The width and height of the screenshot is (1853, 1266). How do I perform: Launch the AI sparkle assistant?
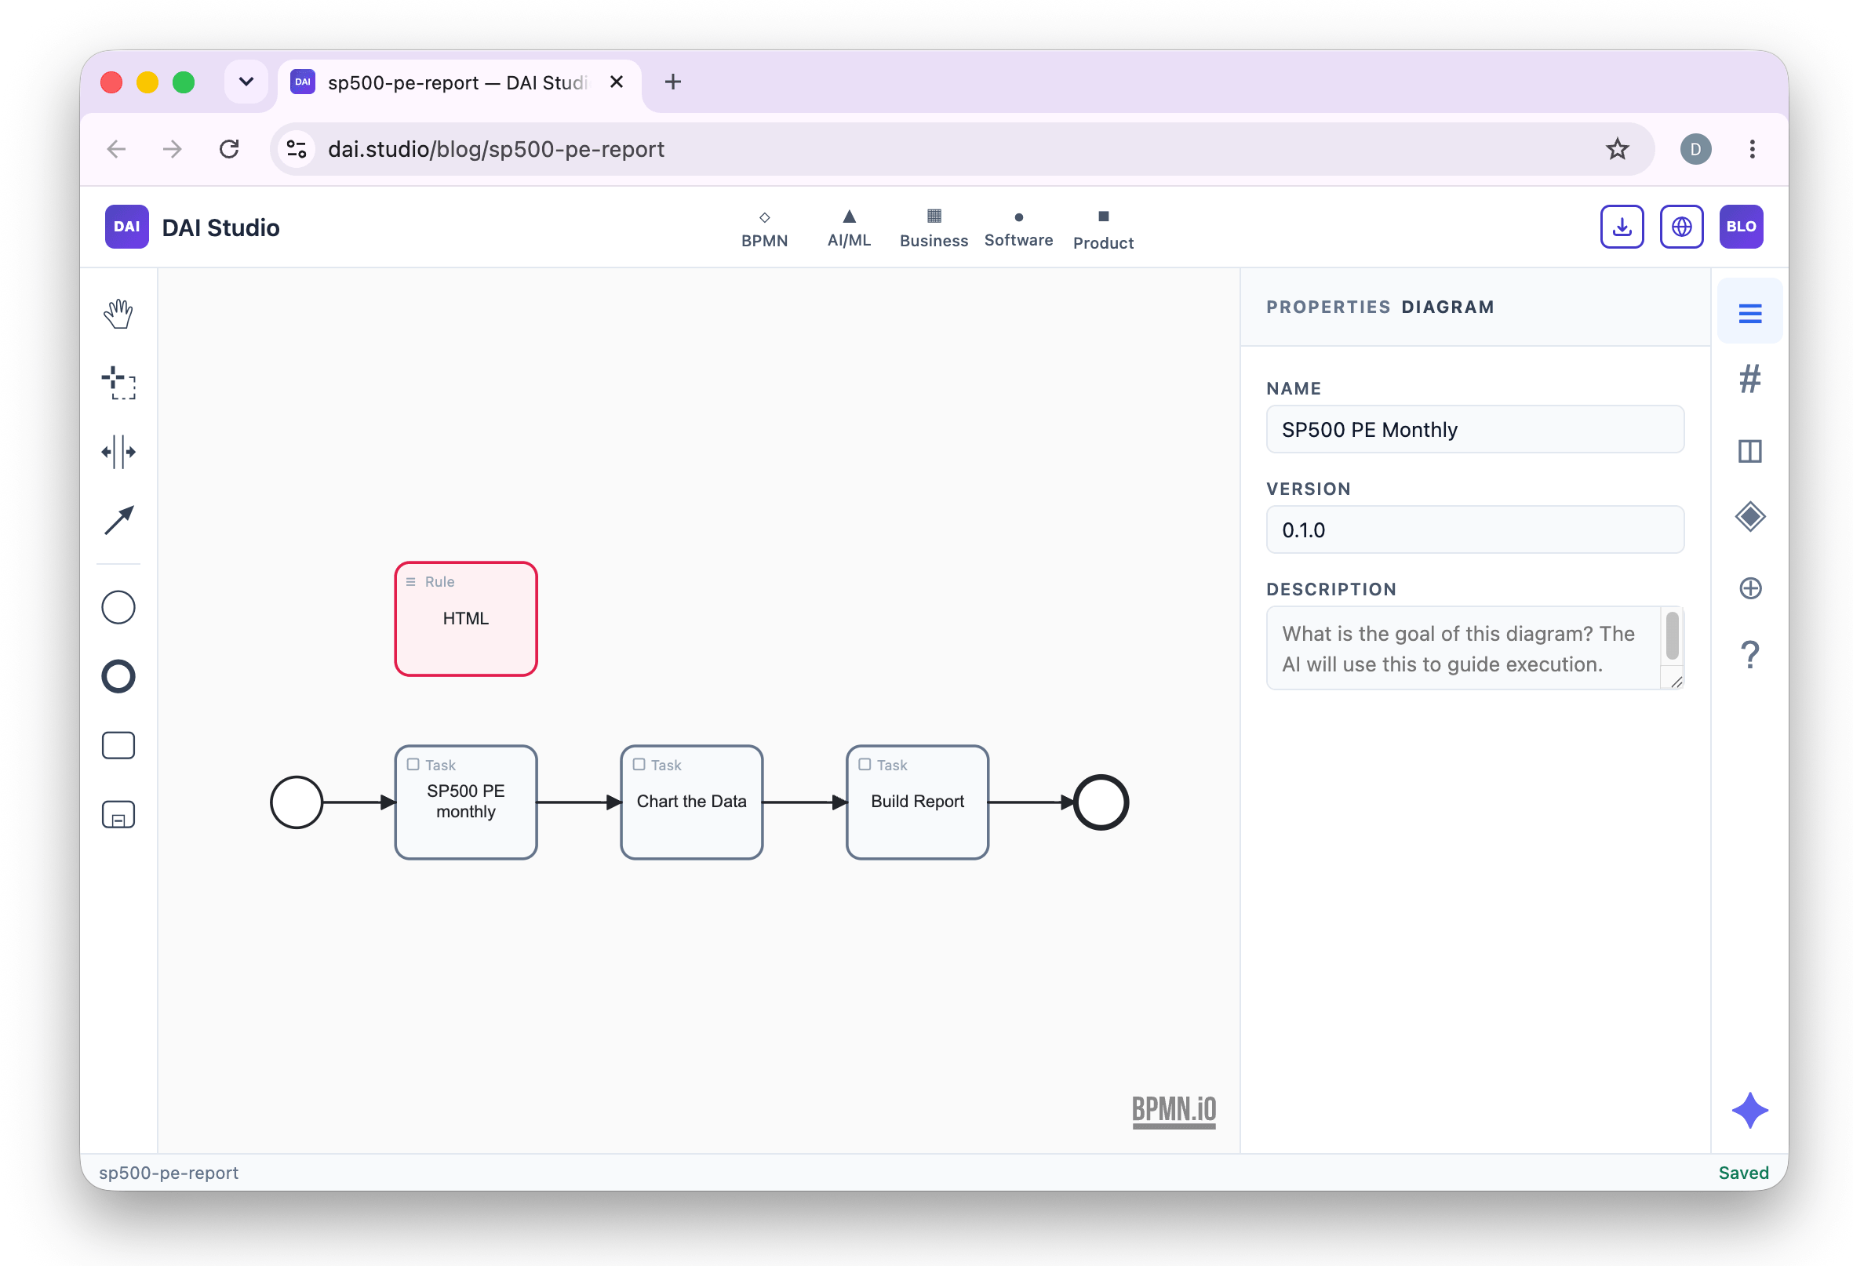click(x=1749, y=1110)
